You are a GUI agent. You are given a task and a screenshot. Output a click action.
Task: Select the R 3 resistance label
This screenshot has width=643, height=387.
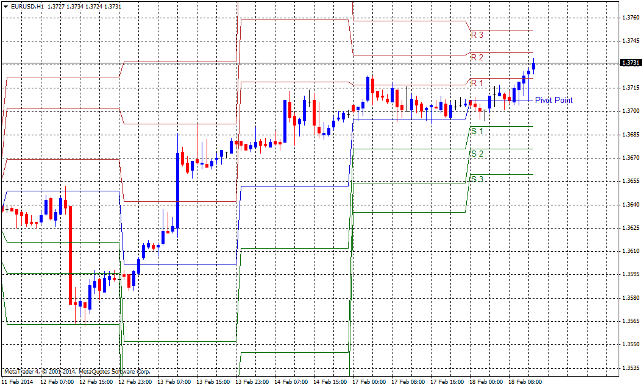(477, 35)
